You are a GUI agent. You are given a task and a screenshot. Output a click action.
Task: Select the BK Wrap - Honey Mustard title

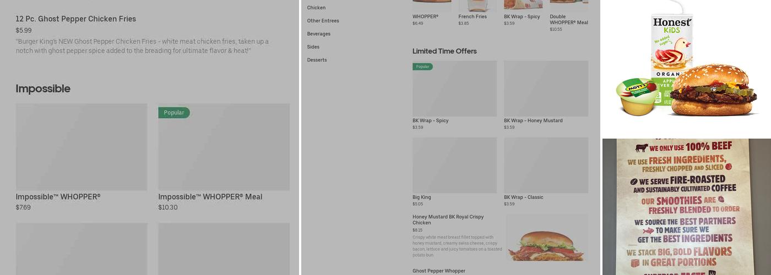533,120
